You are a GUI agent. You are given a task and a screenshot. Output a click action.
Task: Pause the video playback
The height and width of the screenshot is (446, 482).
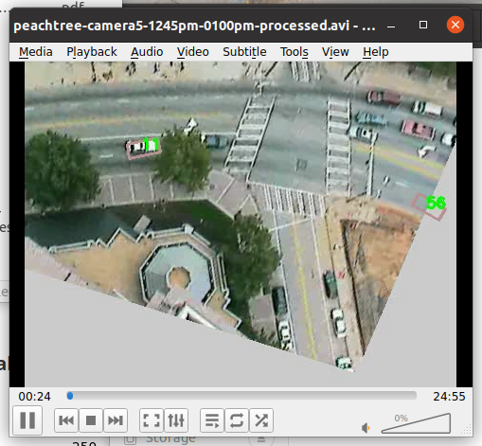click(27, 420)
